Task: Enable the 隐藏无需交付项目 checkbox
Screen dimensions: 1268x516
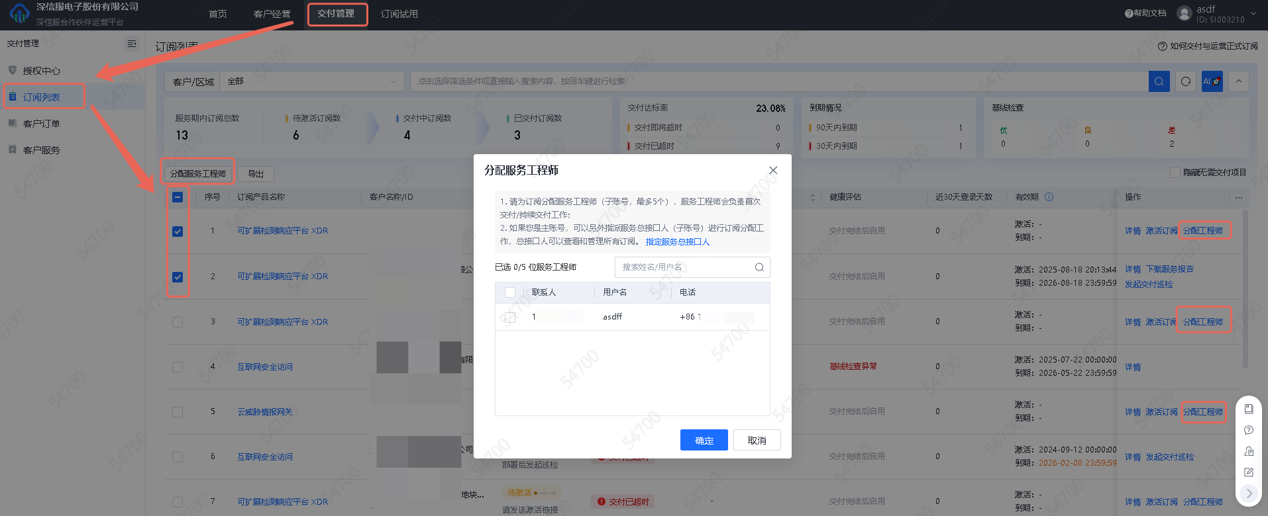Action: pos(1175,173)
